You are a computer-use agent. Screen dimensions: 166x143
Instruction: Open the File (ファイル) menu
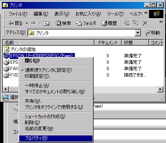(18, 14)
